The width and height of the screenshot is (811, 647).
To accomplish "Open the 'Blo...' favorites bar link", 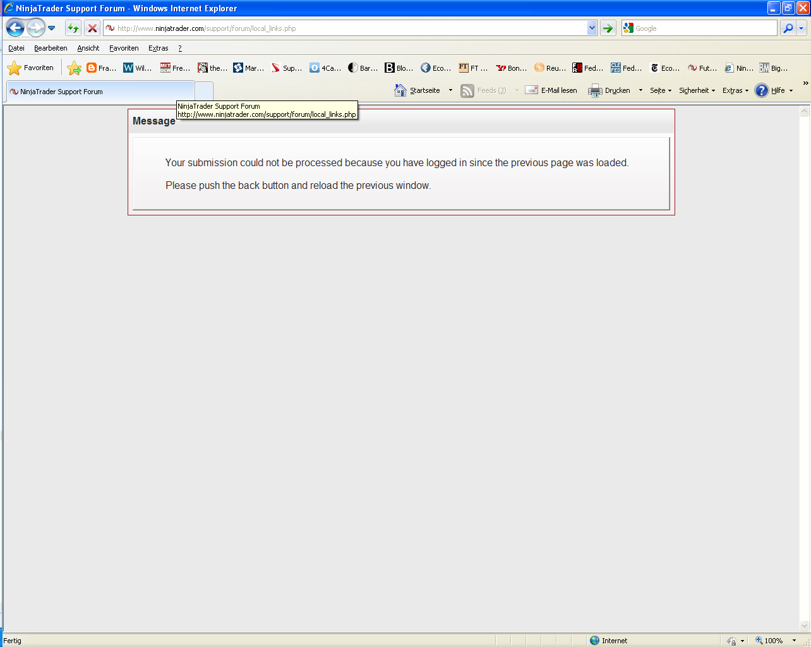I will 399,68.
